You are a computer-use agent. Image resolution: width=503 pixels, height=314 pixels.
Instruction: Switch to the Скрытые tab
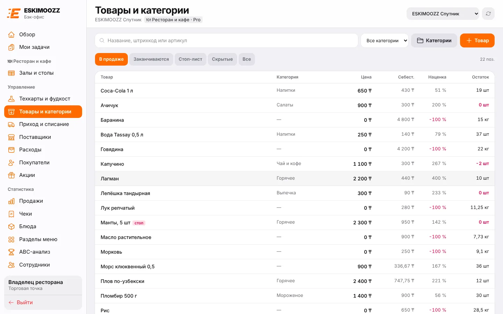[223, 59]
